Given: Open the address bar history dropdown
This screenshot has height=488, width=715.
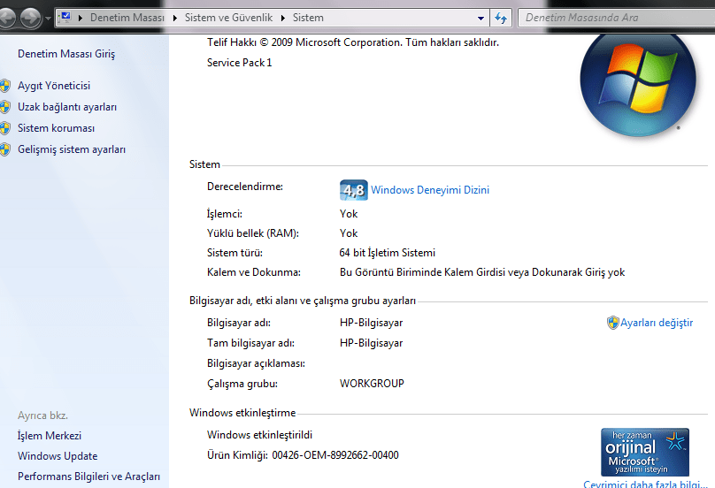Looking at the screenshot, I should (x=481, y=19).
